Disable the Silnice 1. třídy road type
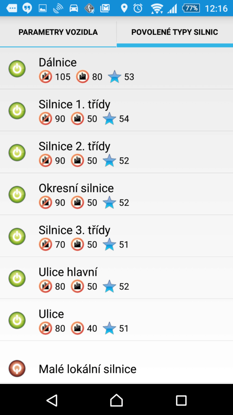Image resolution: width=233 pixels, height=415 pixels. 17,111
